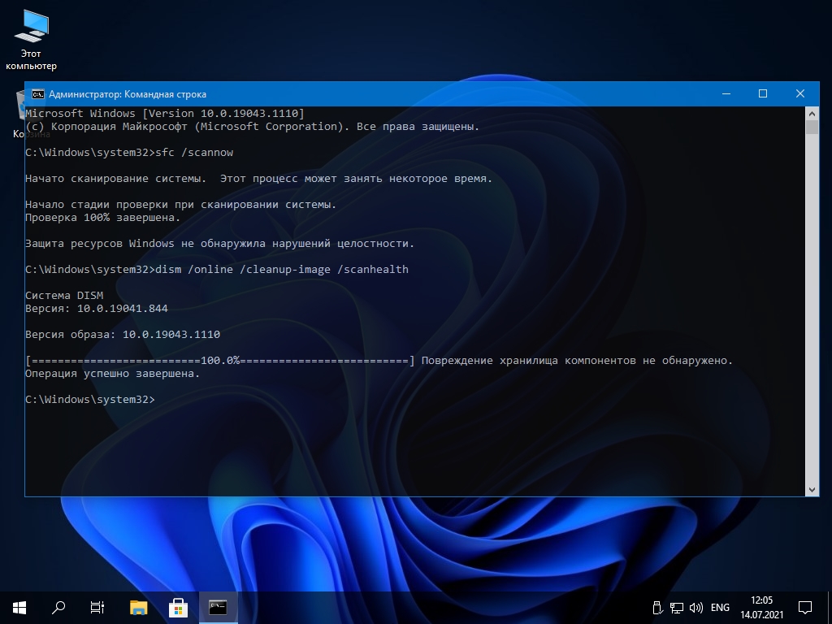The image size is (832, 624).
Task: Open network status tray icon
Action: pos(677,607)
